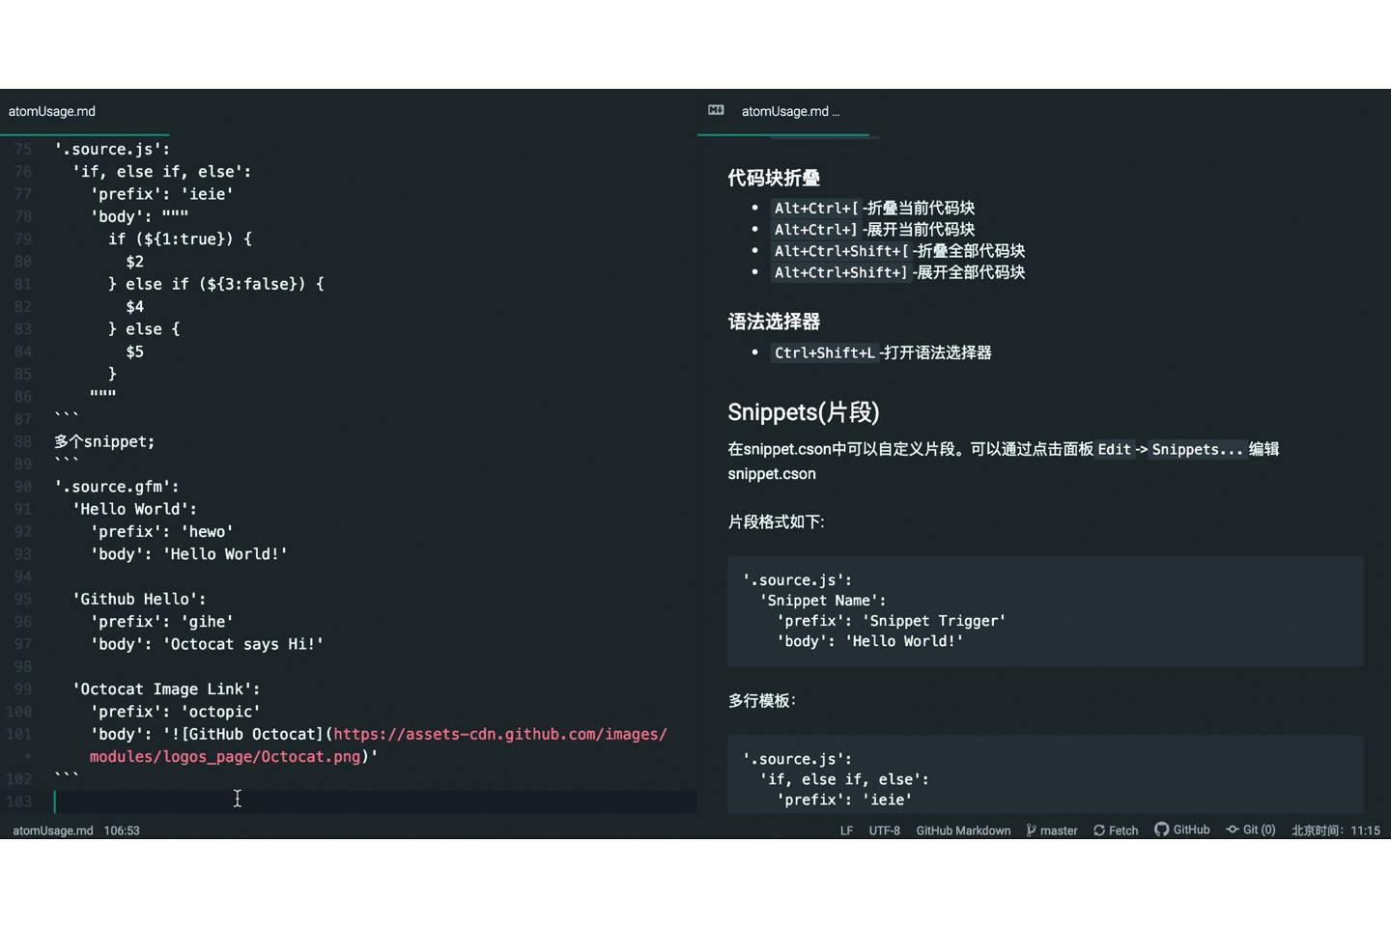Viewport: 1391px width, 927px height.
Task: Open the master branch selector
Action: (1052, 830)
